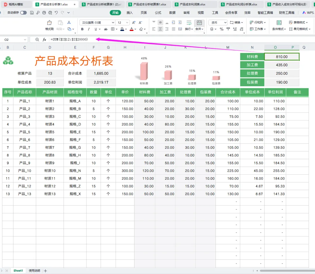315x274 pixels.
Task: Open the 会员专享 ribbon tab
Action: 231,13
